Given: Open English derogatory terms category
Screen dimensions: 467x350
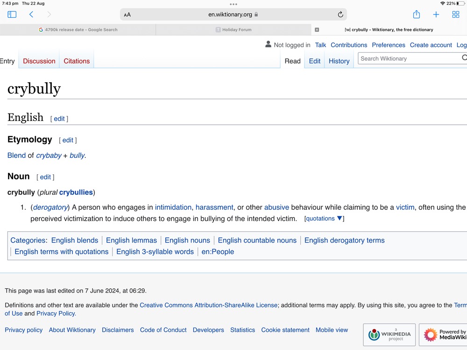Looking at the screenshot, I should coord(344,240).
